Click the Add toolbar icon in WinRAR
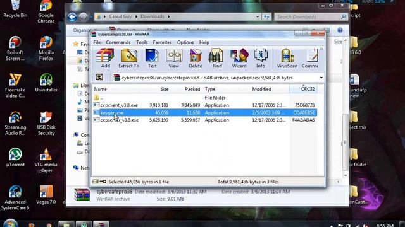This screenshot has height=227, width=405. [105, 58]
